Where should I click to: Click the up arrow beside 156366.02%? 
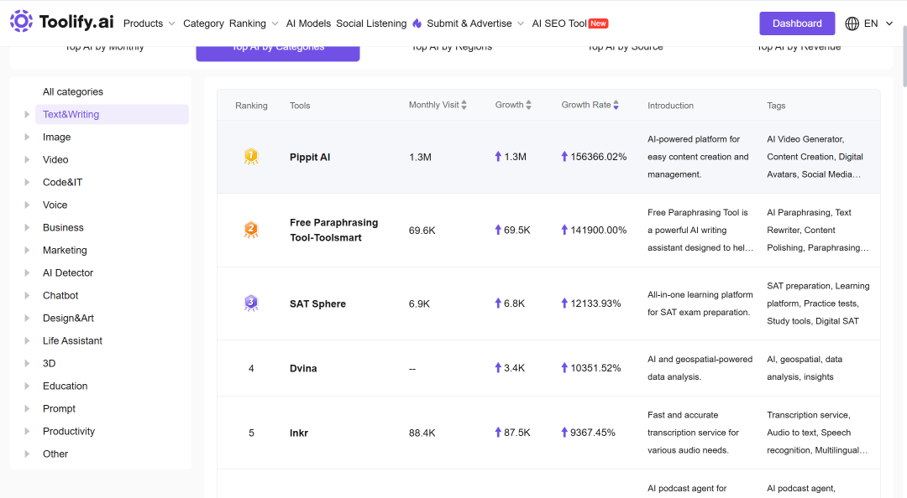tap(564, 157)
